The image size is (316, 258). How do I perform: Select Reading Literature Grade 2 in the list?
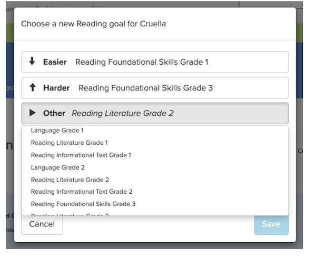point(70,180)
